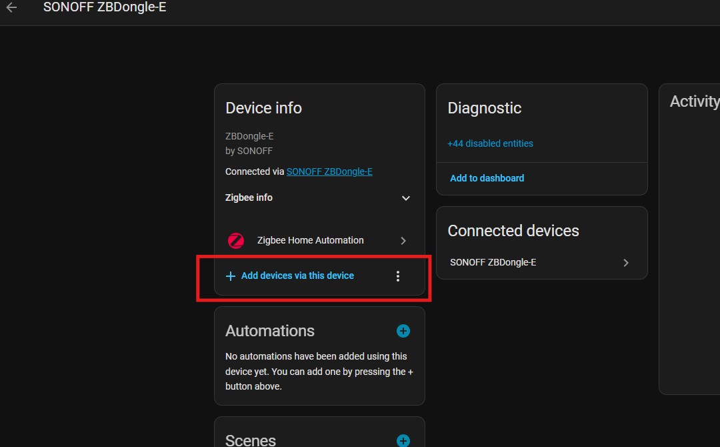720x447 pixels.
Task: Click the Diagnostic card heading
Action: coord(485,108)
